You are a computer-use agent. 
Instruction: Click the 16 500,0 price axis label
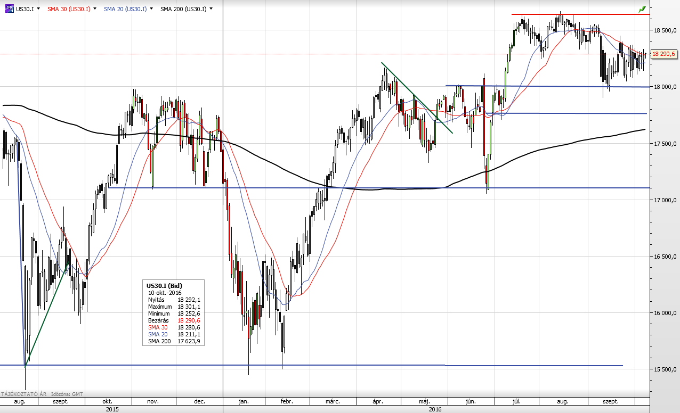pos(665,257)
